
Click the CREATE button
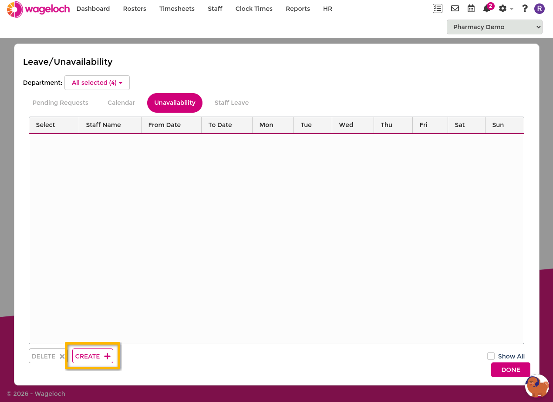(93, 356)
